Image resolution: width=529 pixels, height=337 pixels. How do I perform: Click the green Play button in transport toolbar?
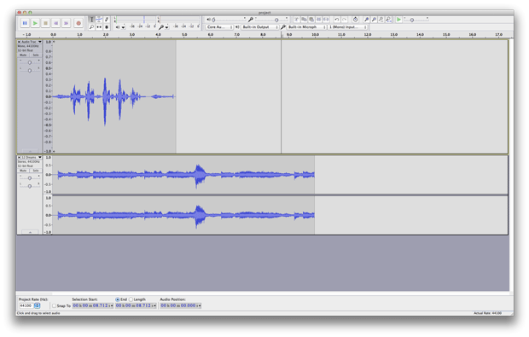tap(35, 23)
